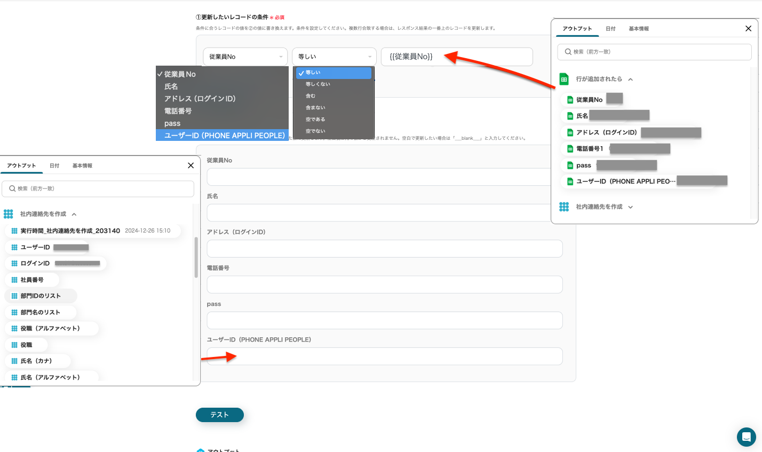The width and height of the screenshot is (762, 452).
Task: Select 含む in the operator list
Action: click(334, 96)
